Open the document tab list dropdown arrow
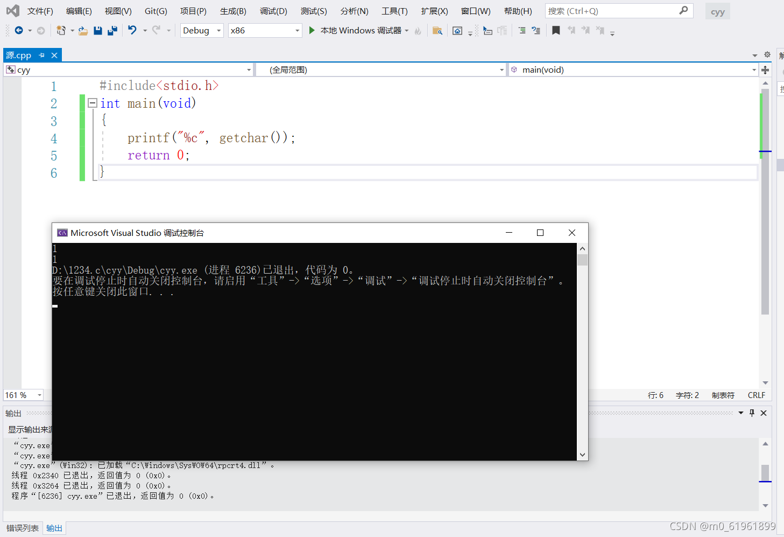 (x=755, y=55)
